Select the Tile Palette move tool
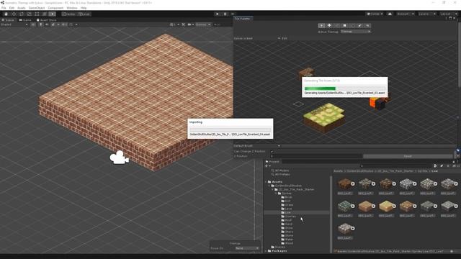Image resolution: width=461 pixels, height=259 pixels. pos(329,26)
